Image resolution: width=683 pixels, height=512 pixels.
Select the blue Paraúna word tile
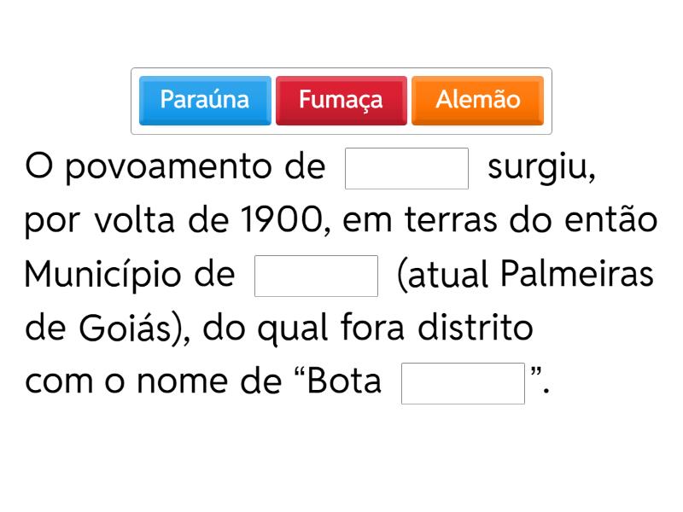pyautogui.click(x=205, y=101)
